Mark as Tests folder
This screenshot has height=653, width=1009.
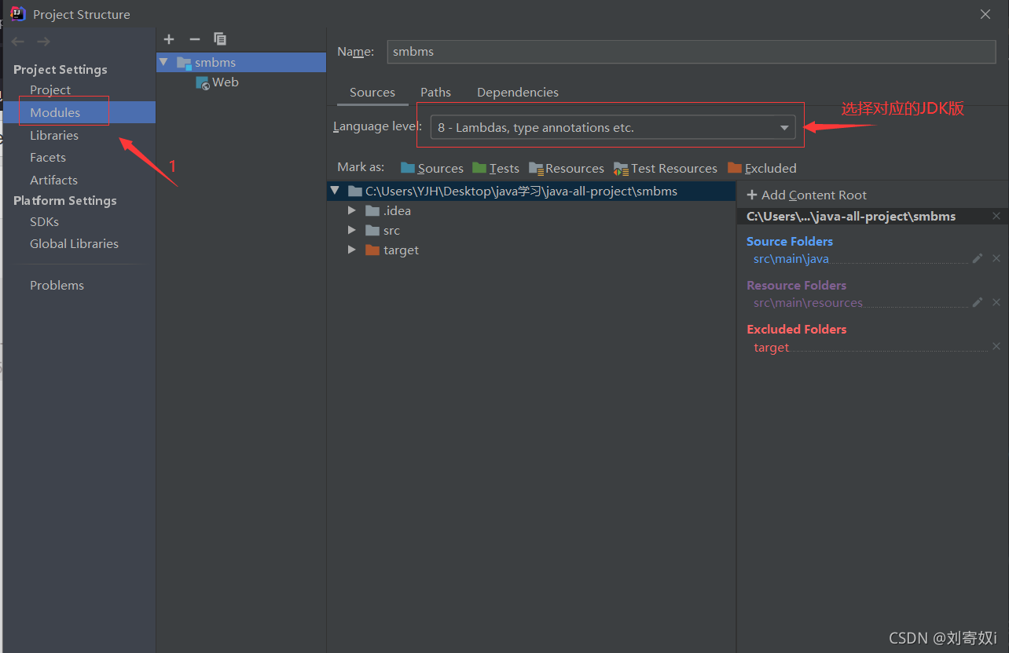496,168
